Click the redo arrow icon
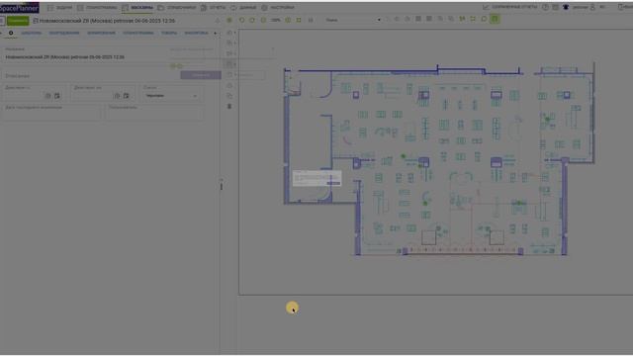 point(252,20)
